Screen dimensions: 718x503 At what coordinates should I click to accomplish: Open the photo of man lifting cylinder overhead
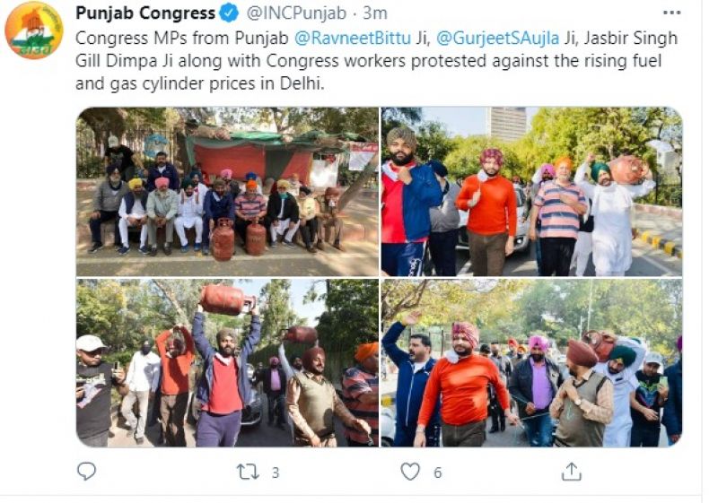click(x=227, y=363)
